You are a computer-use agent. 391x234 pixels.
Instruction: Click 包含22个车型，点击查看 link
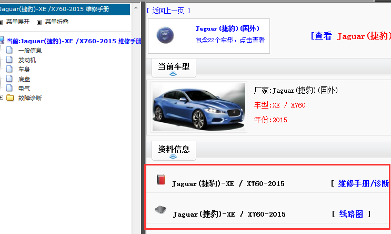coord(230,40)
